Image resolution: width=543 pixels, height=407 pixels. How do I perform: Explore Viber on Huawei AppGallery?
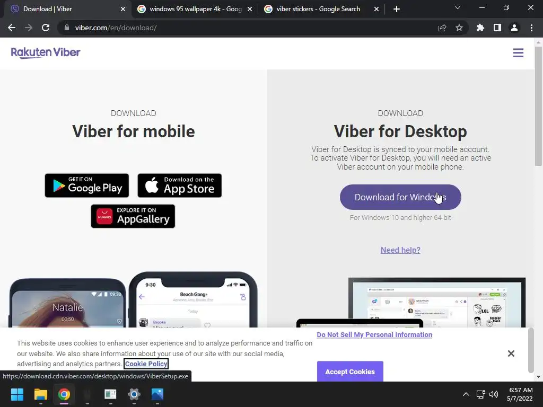(x=133, y=216)
